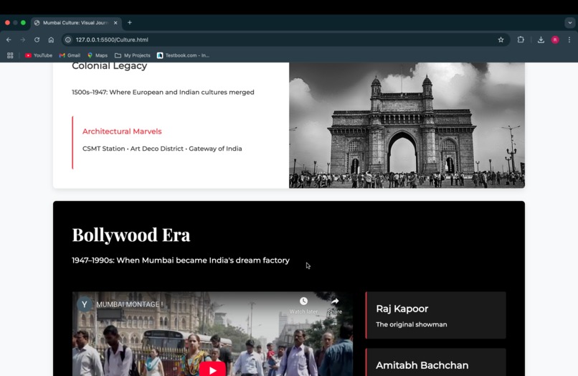The image size is (578, 376).
Task: Click the video Share arrow icon
Action: pos(335,301)
